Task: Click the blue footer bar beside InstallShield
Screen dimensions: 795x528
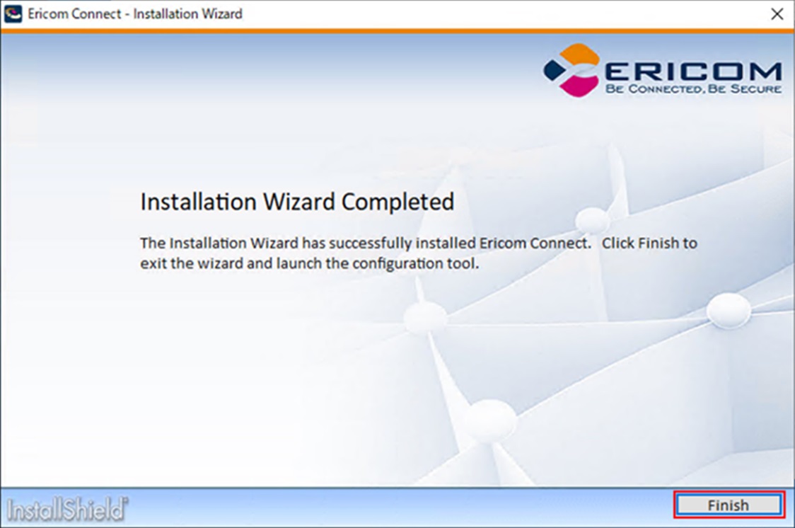Action: point(400,507)
